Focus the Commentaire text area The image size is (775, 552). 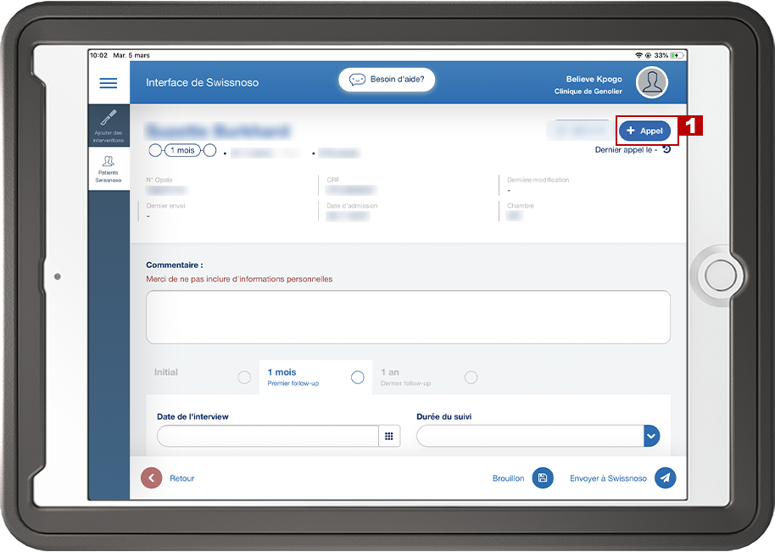click(408, 317)
